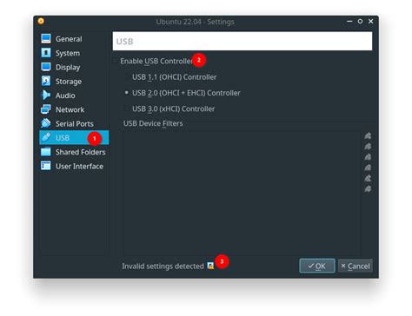The width and height of the screenshot is (412, 316).
Task: Move the selected USB filter down
Action: tap(368, 189)
